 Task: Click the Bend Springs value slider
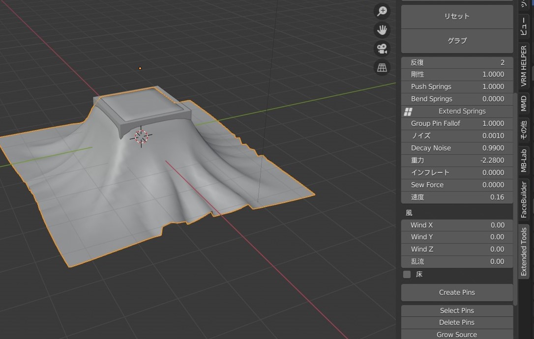457,99
